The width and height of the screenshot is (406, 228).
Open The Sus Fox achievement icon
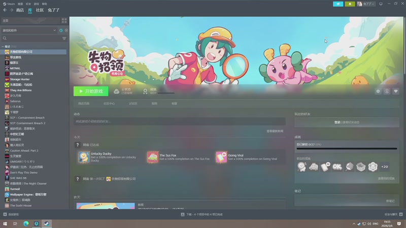pyautogui.click(x=153, y=157)
